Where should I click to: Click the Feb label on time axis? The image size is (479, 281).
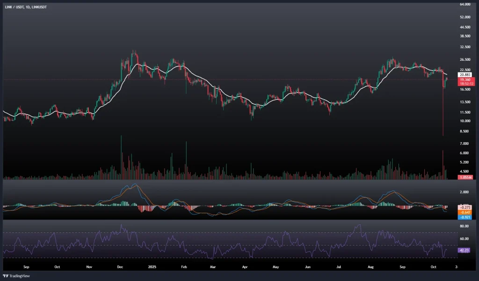coord(184,267)
